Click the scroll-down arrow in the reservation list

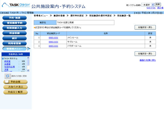[x=28, y=70]
